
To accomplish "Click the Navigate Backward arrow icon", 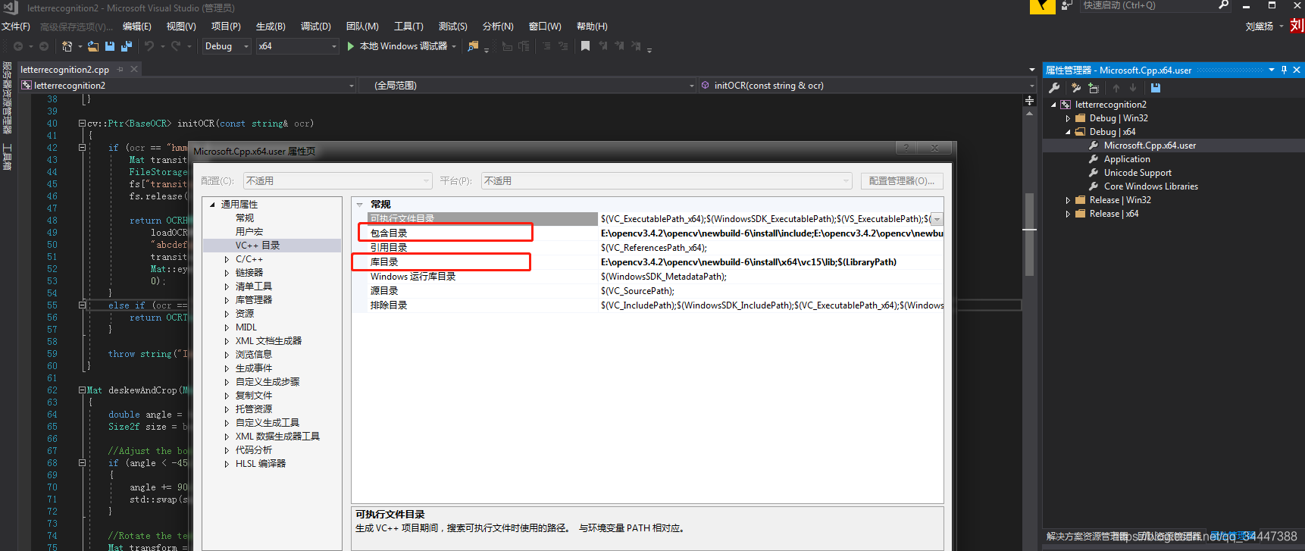I will coord(18,46).
